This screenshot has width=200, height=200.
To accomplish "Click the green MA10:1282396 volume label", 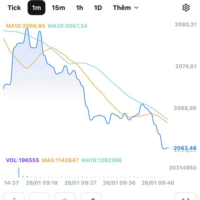I will click(x=102, y=160).
